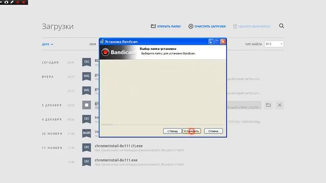Click the ФАЙЛ icon in 26 НОЯБРЯ row

(87, 133)
